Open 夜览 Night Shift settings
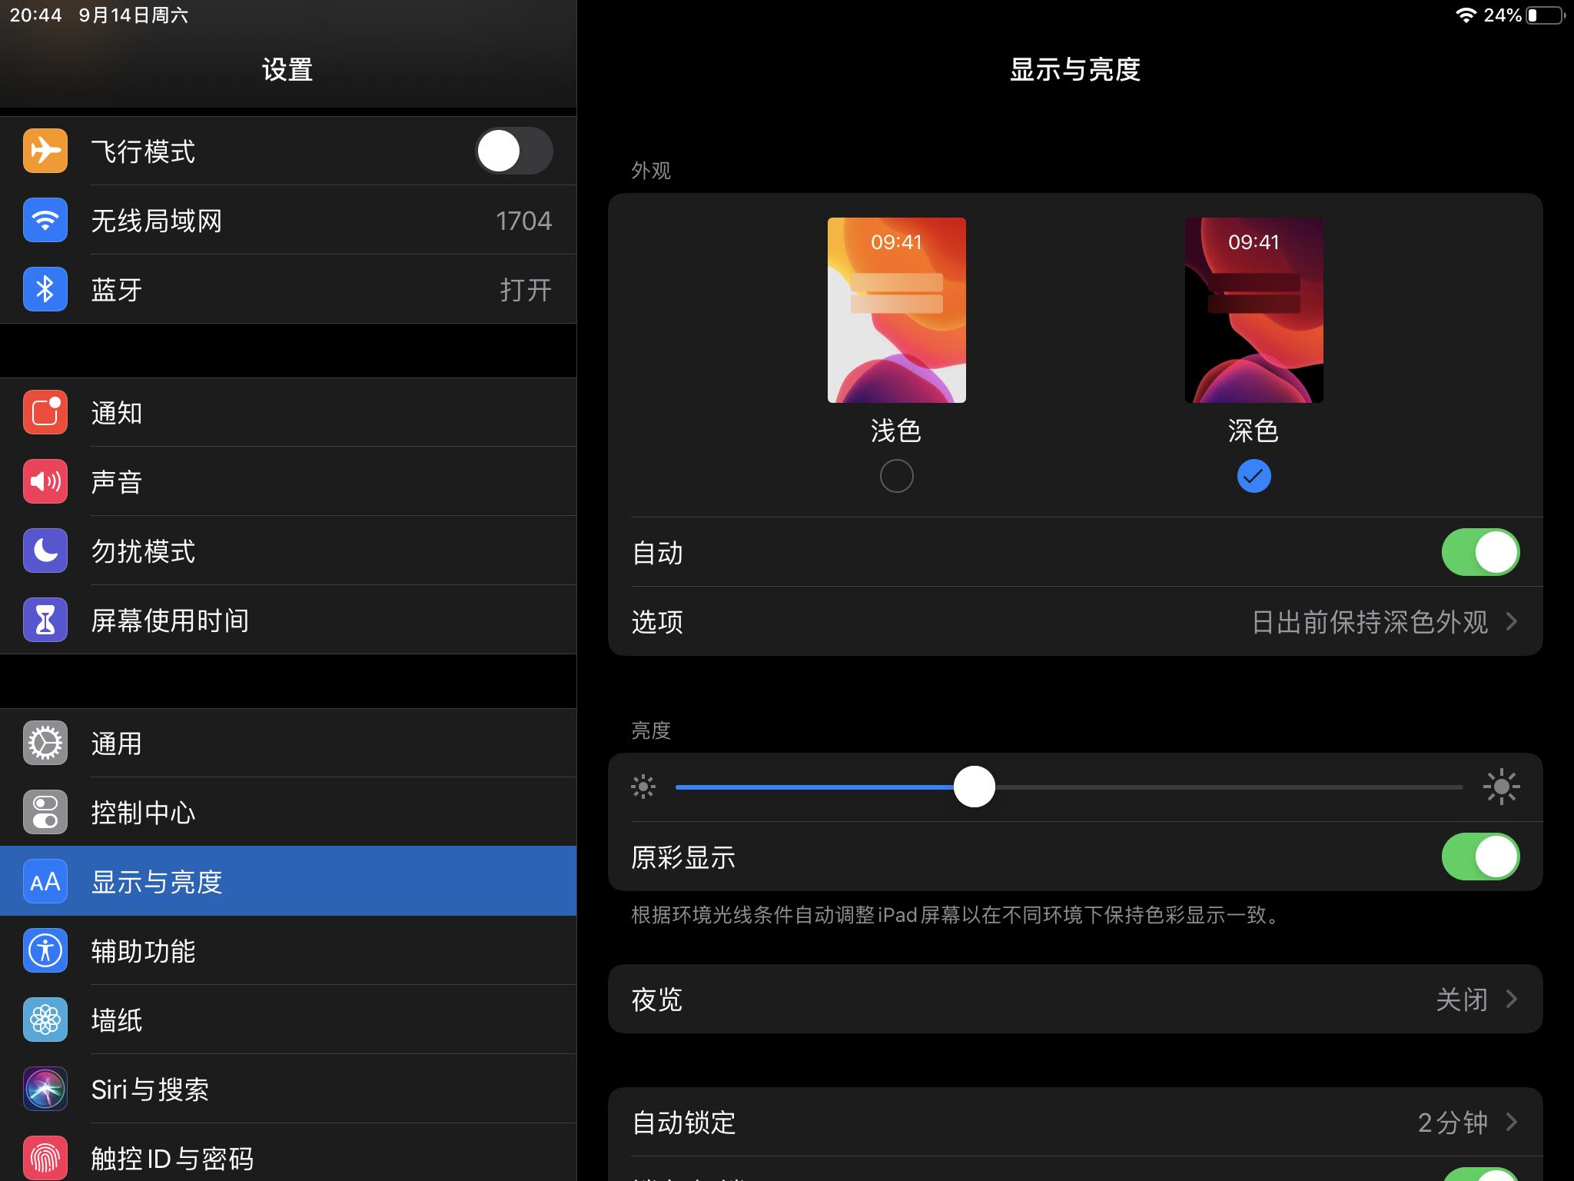 pyautogui.click(x=1076, y=1000)
